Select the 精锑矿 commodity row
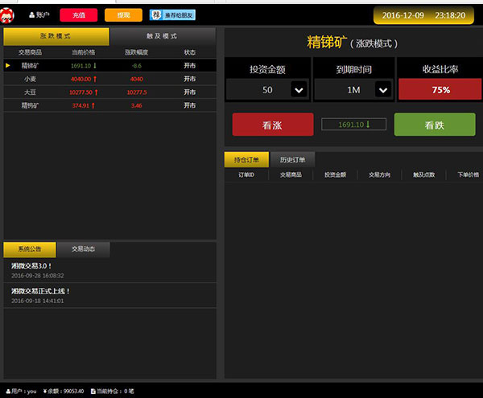The width and height of the screenshot is (483, 398). coord(109,65)
